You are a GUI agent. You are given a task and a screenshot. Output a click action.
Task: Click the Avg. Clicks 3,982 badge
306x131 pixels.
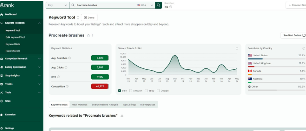pos(100,67)
